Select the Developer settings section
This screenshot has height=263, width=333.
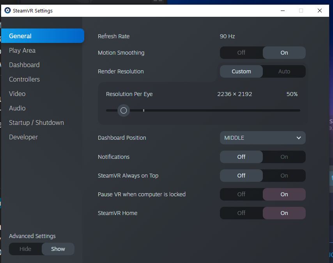point(23,137)
